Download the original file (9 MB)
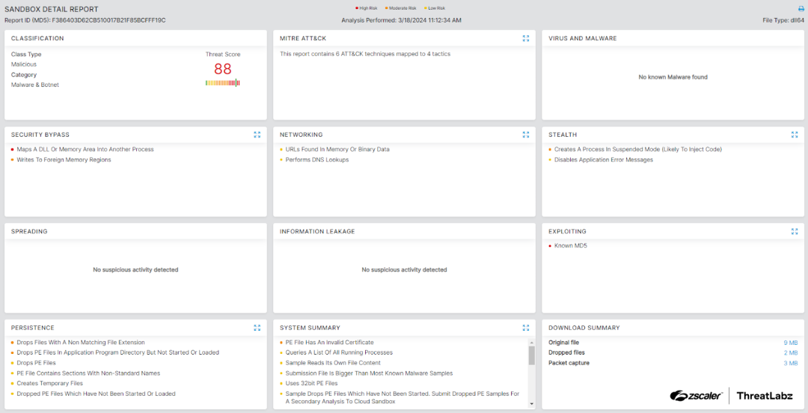Viewport: 808px width, 413px height. pyautogui.click(x=791, y=343)
